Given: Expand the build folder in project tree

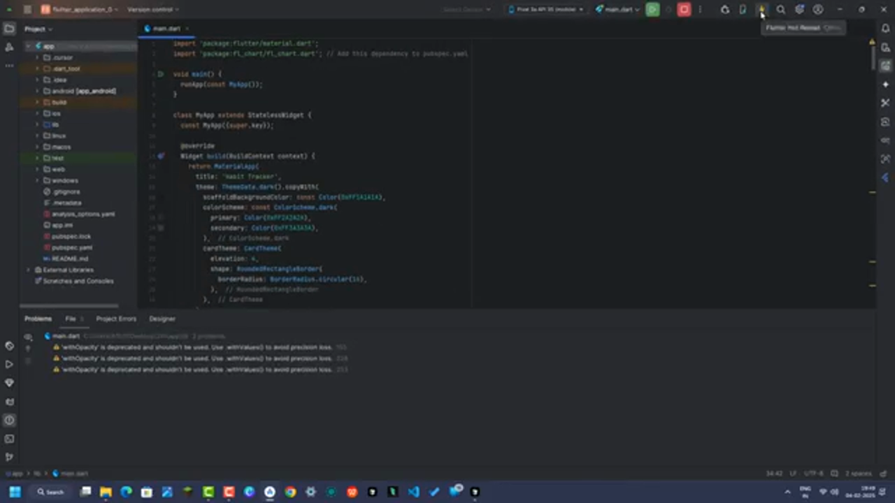Looking at the screenshot, I should (37, 102).
